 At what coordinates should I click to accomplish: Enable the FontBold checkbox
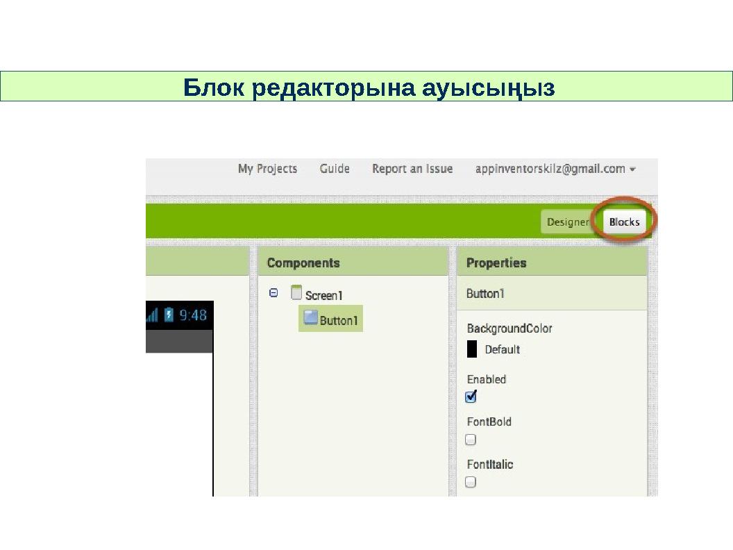click(471, 440)
